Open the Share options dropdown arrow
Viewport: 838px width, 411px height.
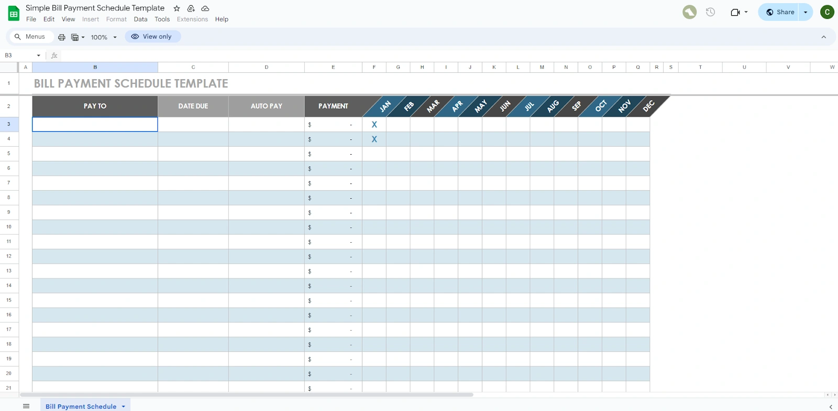(806, 12)
